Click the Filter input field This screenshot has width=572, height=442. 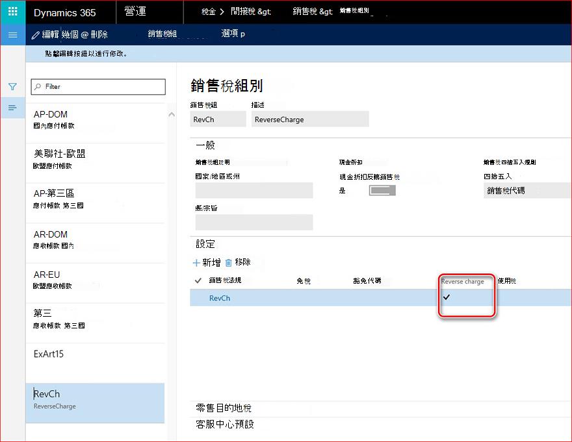(x=98, y=87)
